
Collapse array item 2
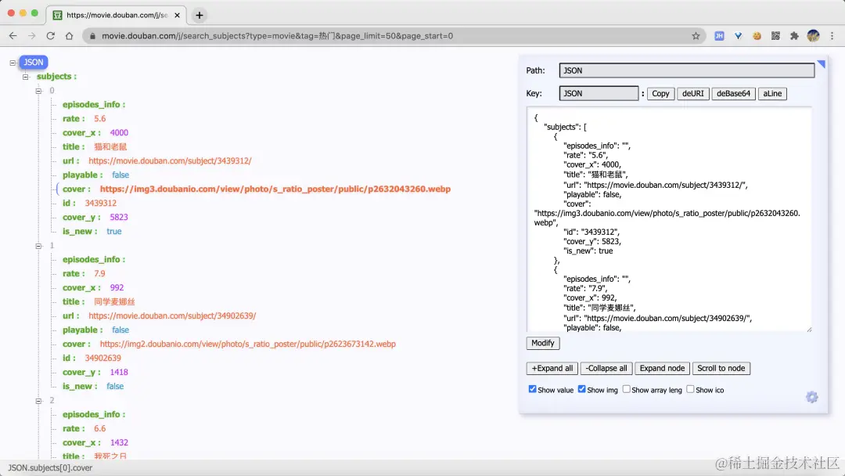38,401
